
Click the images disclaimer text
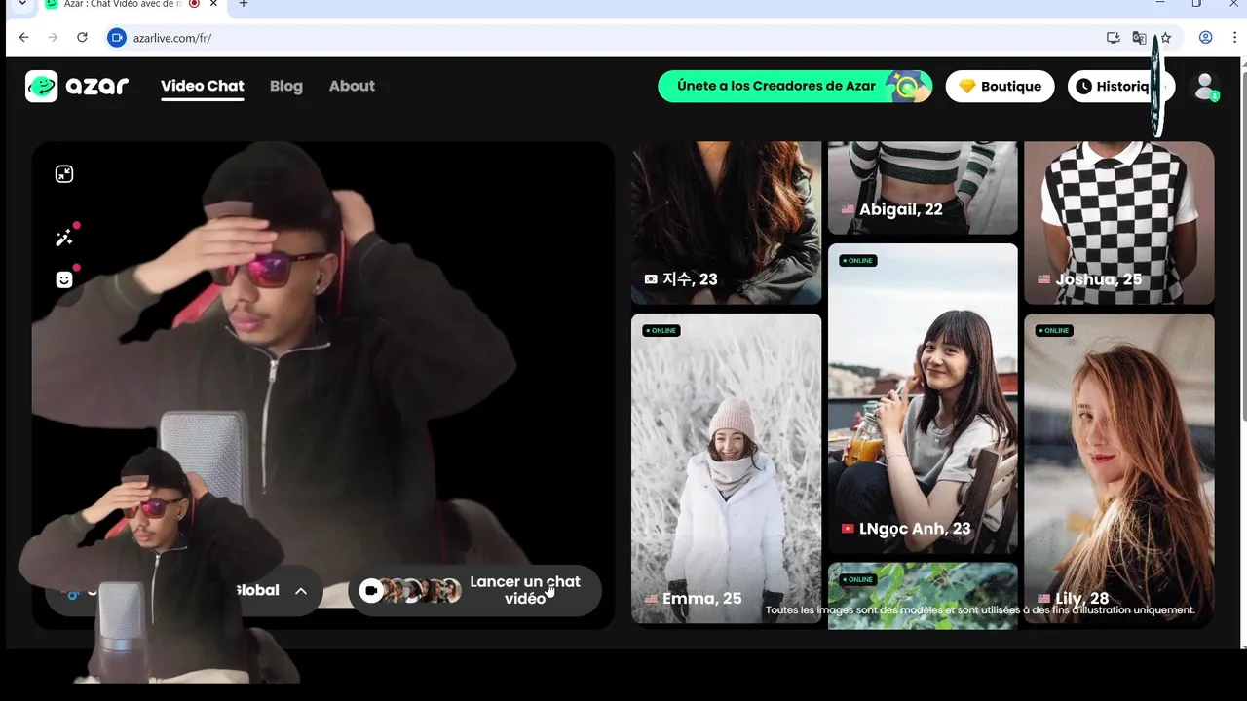click(x=980, y=610)
